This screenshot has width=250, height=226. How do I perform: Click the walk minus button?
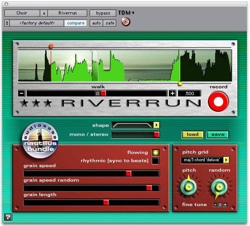click(22, 93)
